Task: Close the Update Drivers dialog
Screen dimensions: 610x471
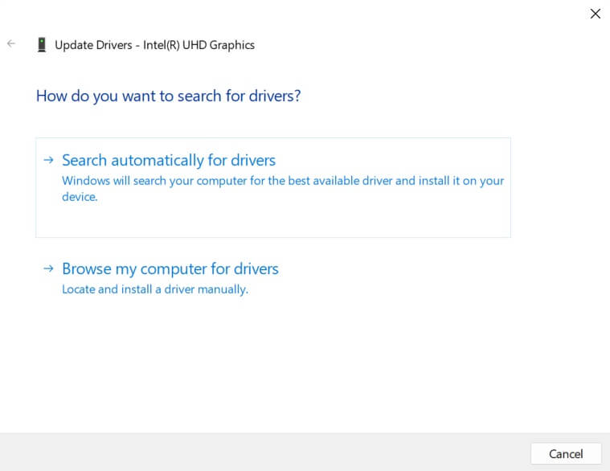Action: [x=595, y=14]
